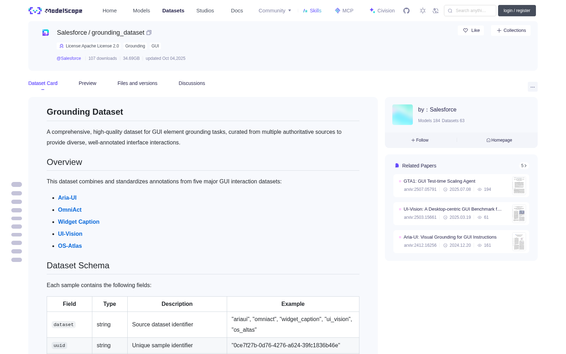Follow the Salesforce organization
Viewport: 566px width, 354px height.
pos(420,140)
